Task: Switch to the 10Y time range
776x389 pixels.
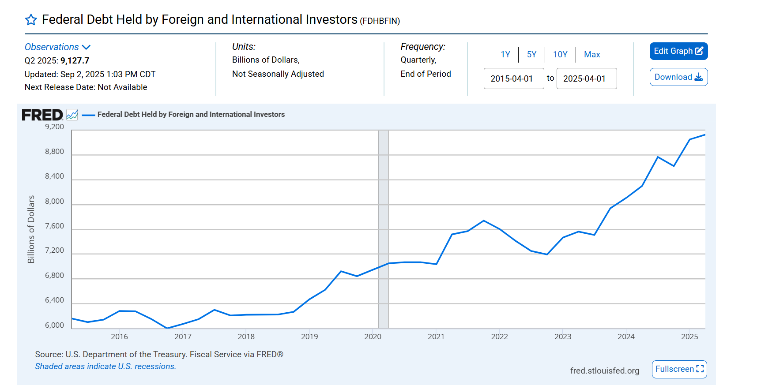Action: coord(560,55)
